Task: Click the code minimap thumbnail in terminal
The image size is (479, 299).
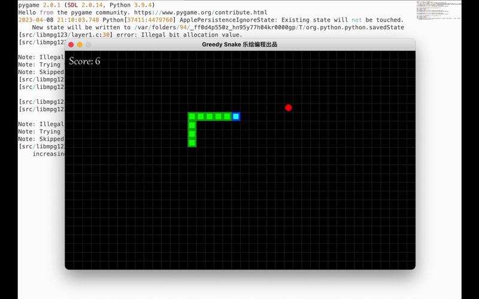Action: click(439, 10)
